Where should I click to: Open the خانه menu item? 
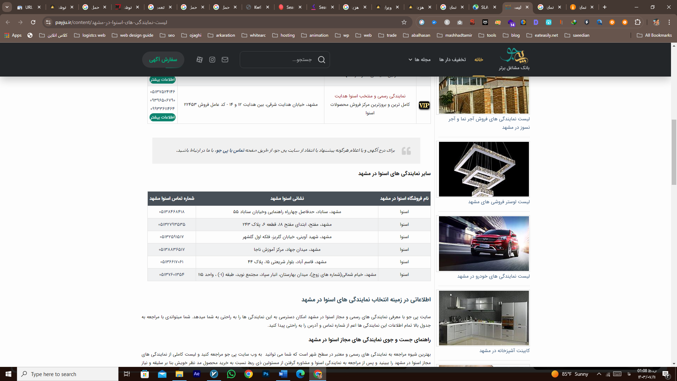(x=478, y=60)
